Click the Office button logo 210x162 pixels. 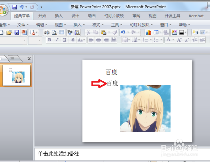(x=2, y=11)
